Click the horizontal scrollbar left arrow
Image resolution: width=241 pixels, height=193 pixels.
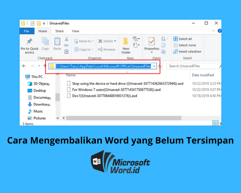click(64, 118)
